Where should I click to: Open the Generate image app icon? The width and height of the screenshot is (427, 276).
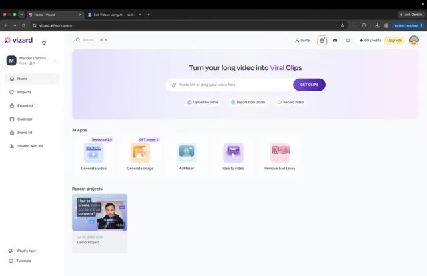[140, 153]
